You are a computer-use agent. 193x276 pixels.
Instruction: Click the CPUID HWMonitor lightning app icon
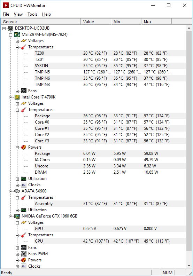coord(6,5)
